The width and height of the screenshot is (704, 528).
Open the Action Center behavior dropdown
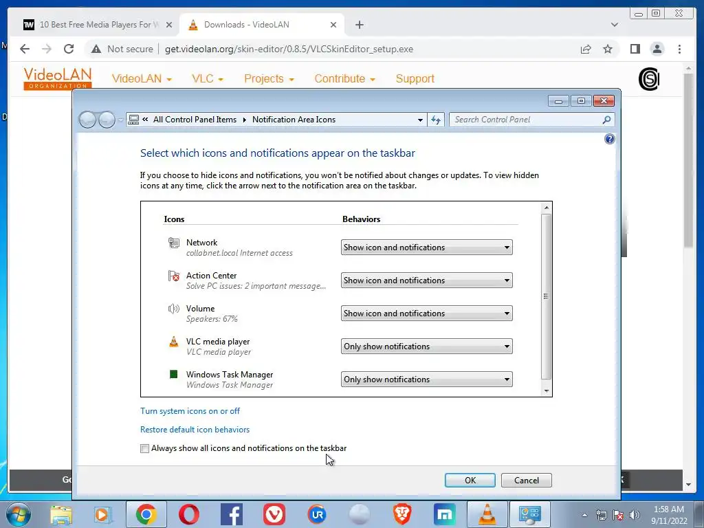coord(426,280)
